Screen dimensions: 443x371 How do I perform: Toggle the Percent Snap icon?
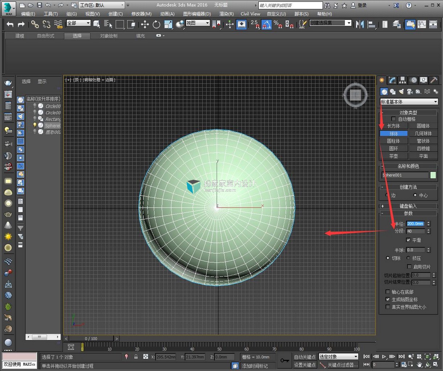[278, 24]
